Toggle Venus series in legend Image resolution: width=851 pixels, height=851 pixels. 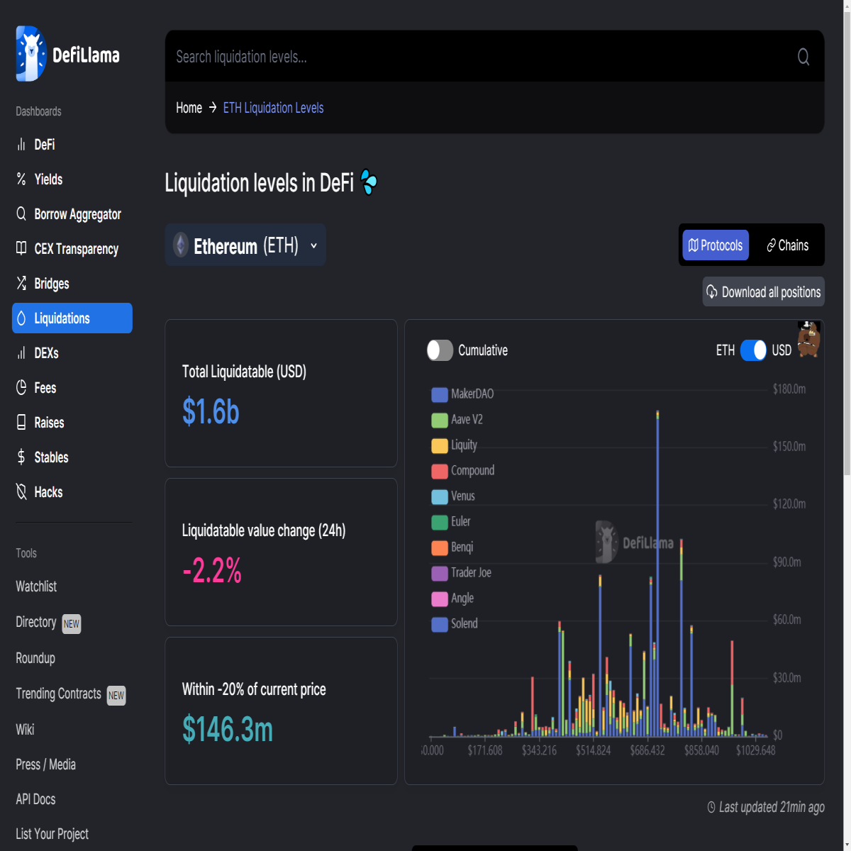pyautogui.click(x=453, y=496)
